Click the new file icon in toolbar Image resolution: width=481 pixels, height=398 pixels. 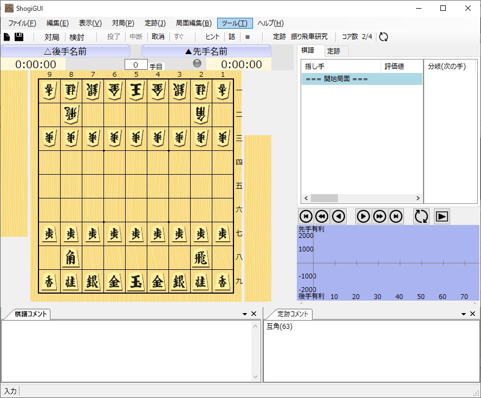tap(6, 37)
